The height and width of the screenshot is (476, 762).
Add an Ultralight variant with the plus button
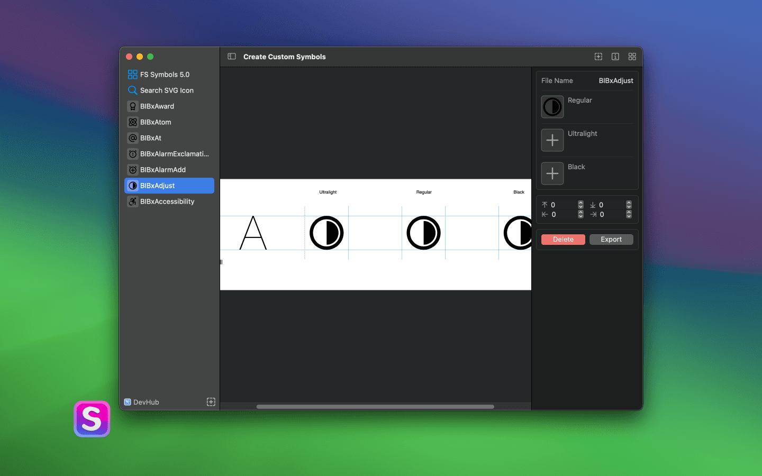coord(552,140)
